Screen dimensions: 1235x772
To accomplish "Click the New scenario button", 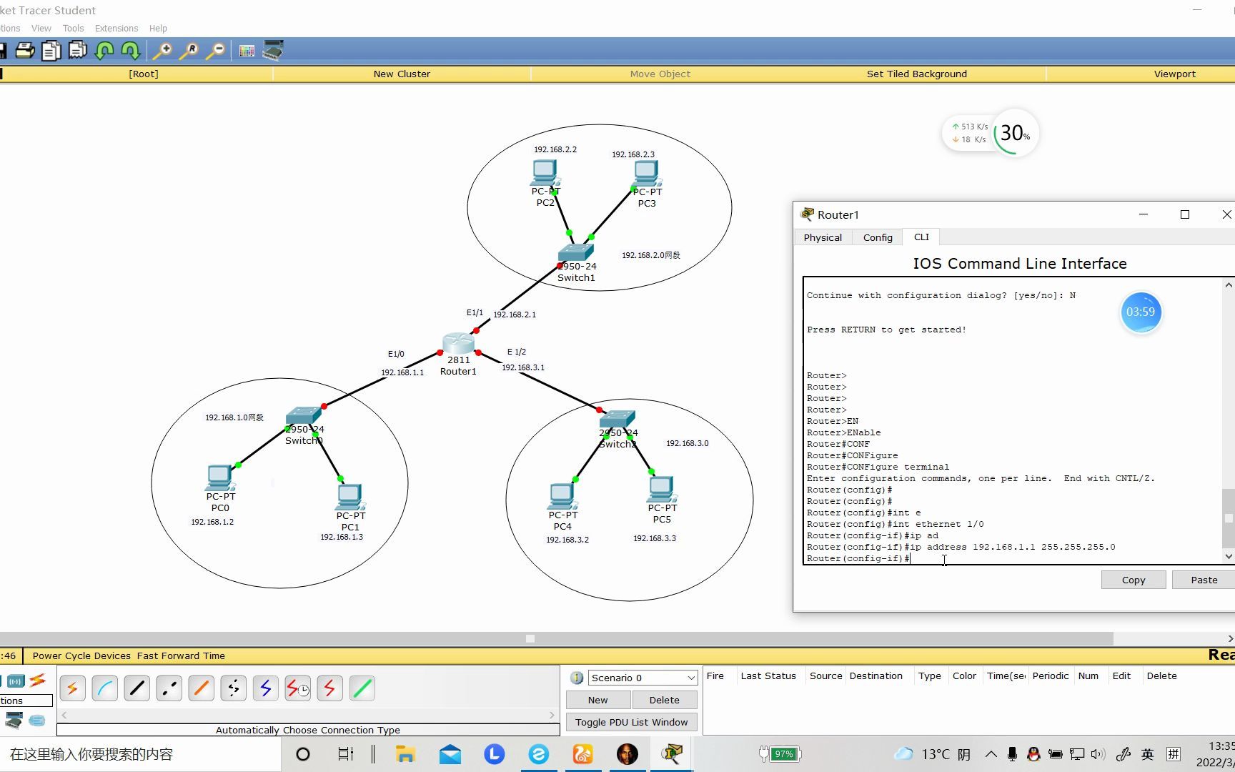I will point(598,700).
